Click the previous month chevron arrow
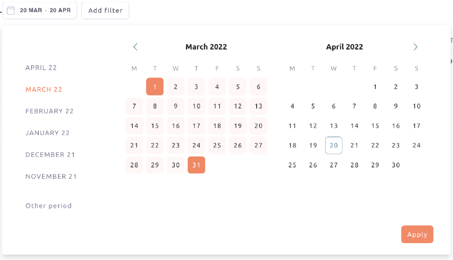The image size is (453, 260). click(135, 47)
